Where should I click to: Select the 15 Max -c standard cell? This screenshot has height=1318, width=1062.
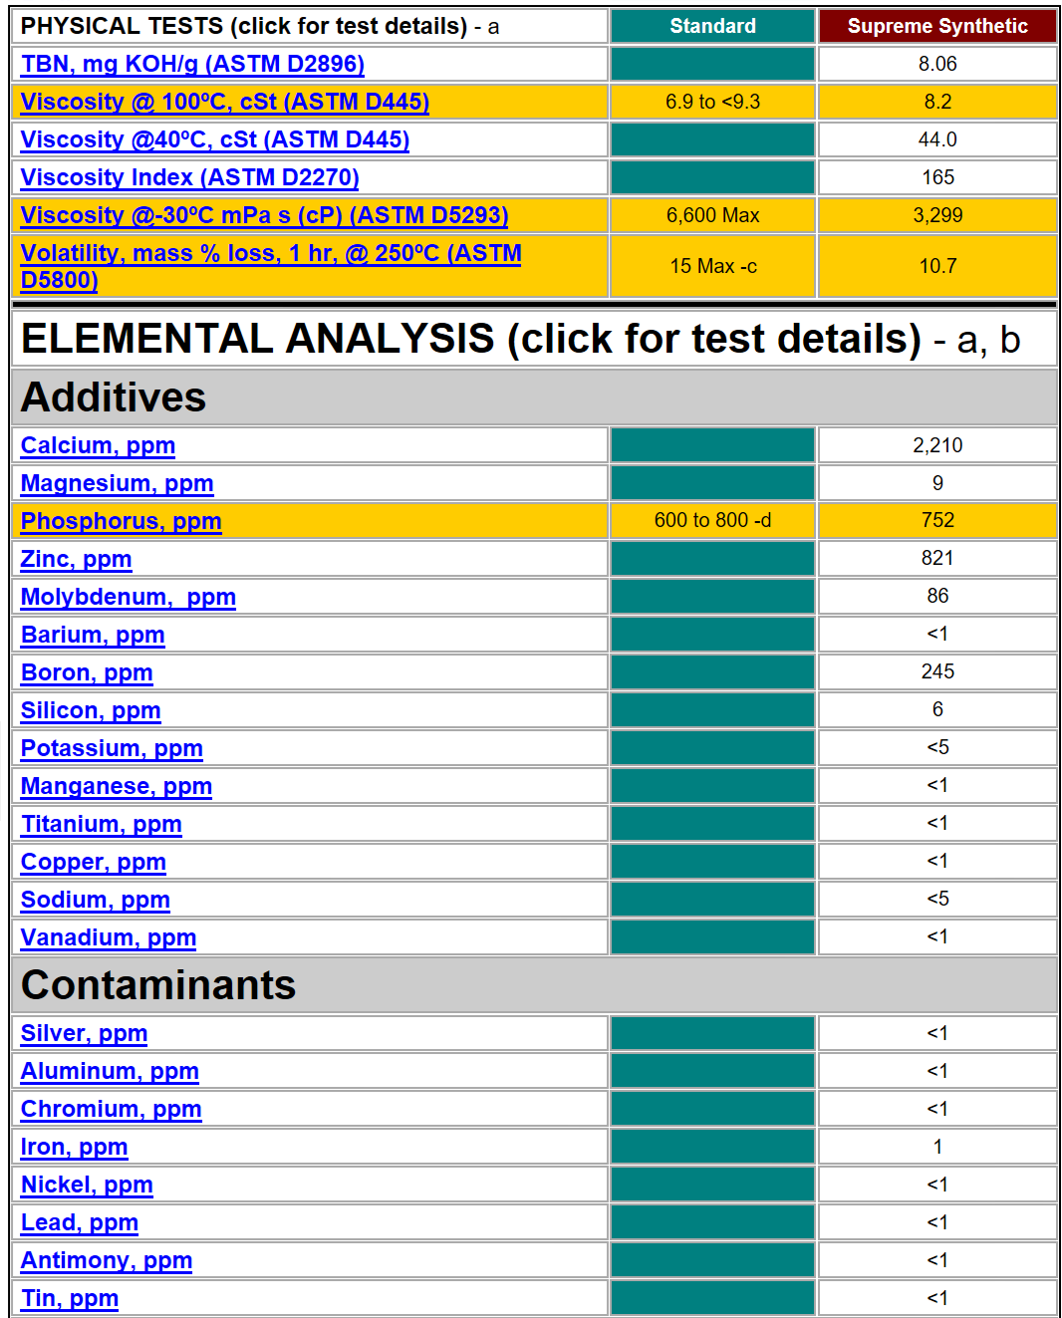[713, 266]
